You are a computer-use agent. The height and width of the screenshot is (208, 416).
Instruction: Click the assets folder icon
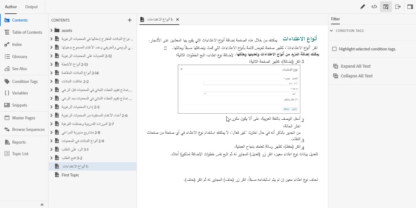pyautogui.click(x=57, y=30)
